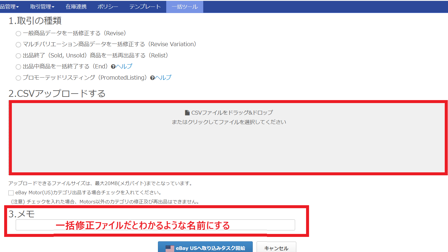The width and height of the screenshot is (448, 252).
Task: Expand the 取引管理 dropdown menu
Action: pyautogui.click(x=42, y=7)
